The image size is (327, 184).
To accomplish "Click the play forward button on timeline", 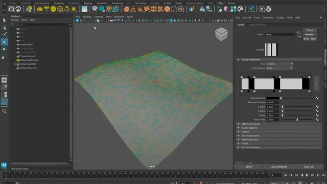I will click(x=307, y=175).
